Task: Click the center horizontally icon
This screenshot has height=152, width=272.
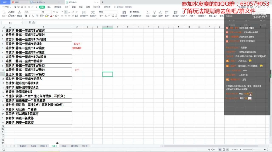Action: pyautogui.click(x=66, y=16)
